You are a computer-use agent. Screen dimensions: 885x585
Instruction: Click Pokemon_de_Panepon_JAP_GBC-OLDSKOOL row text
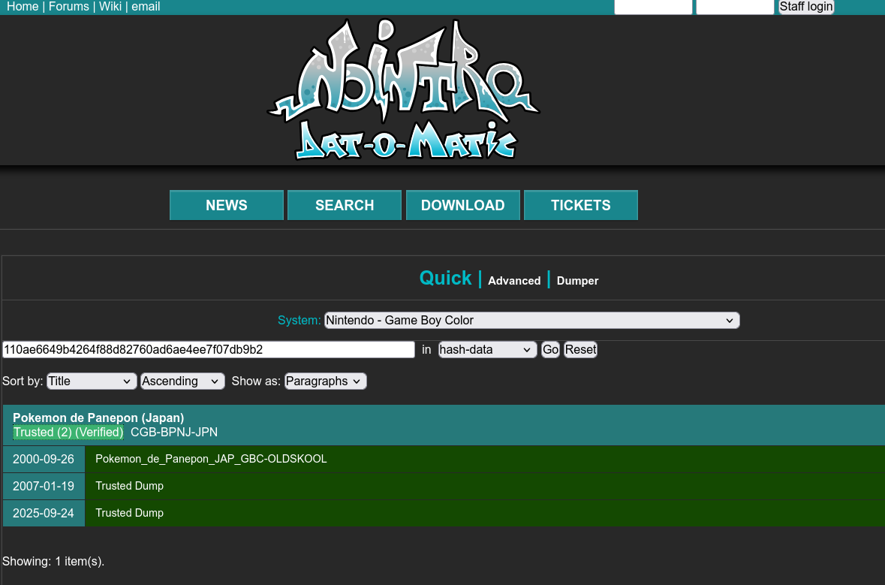click(x=211, y=459)
